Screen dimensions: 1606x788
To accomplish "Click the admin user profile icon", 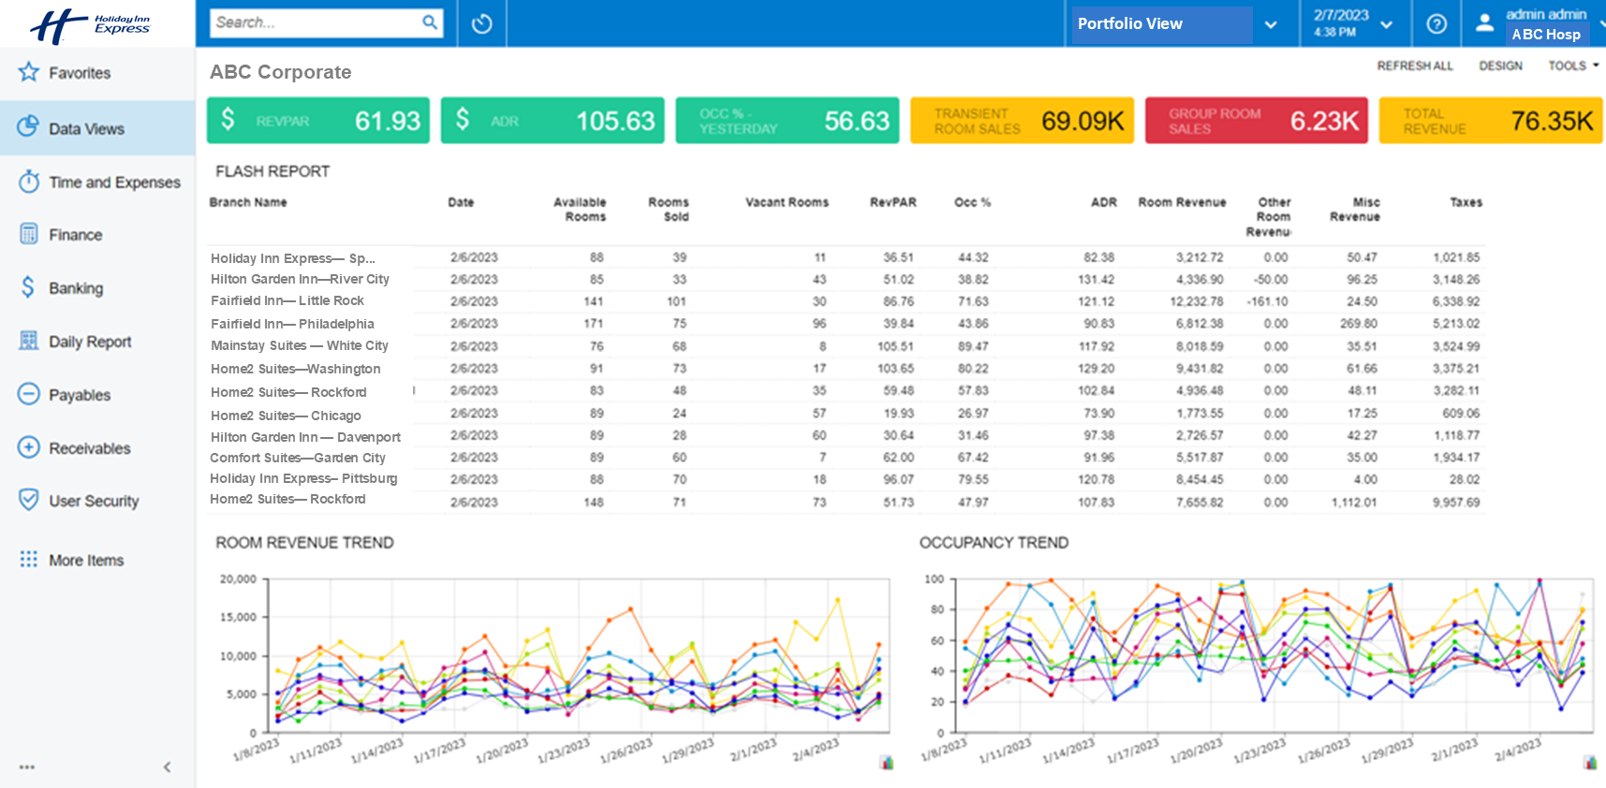I will 1484,23.
